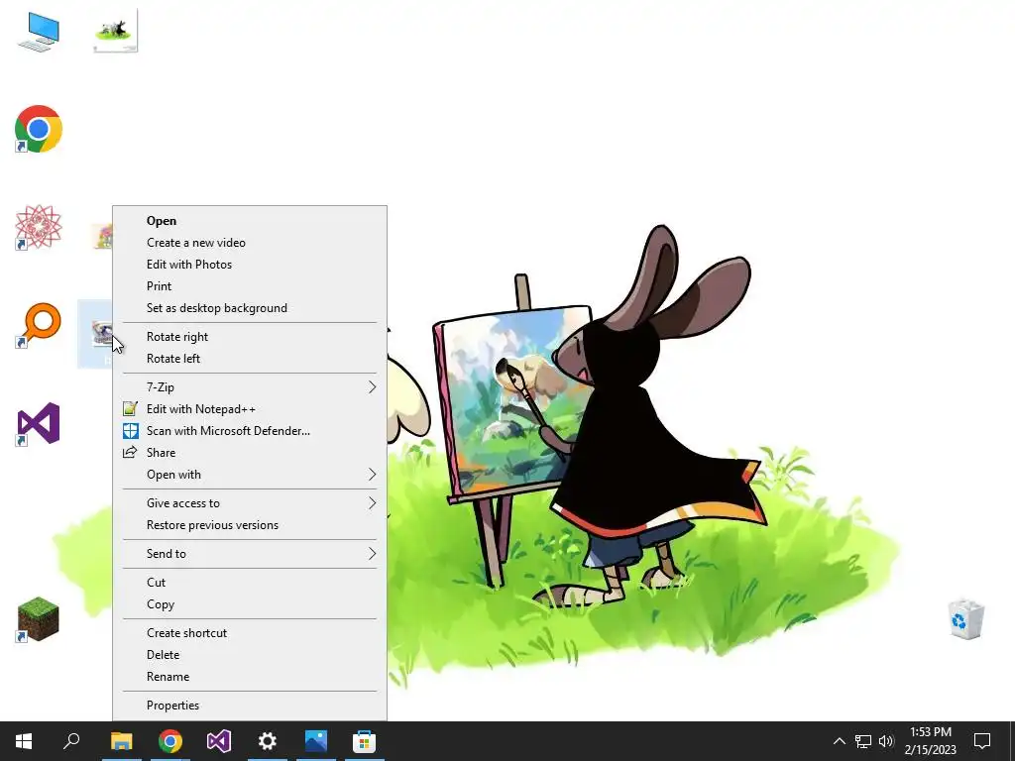Choose Rename from the context menu

coord(249,677)
